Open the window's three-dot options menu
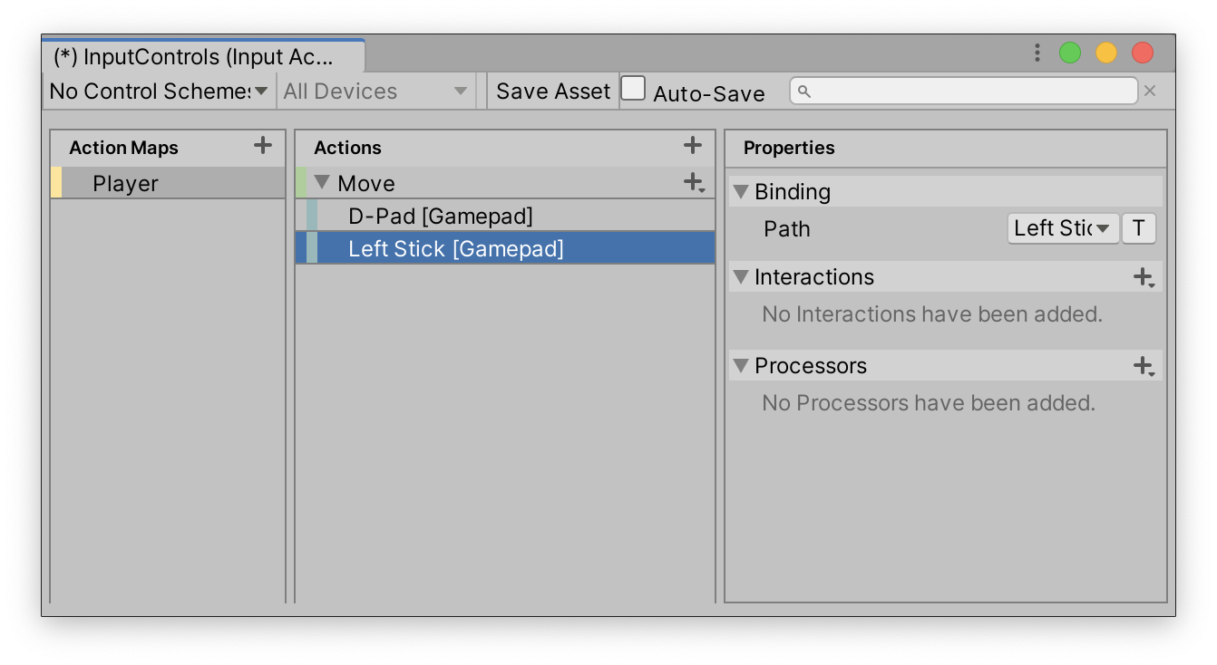This screenshot has height=665, width=1217. (1037, 53)
